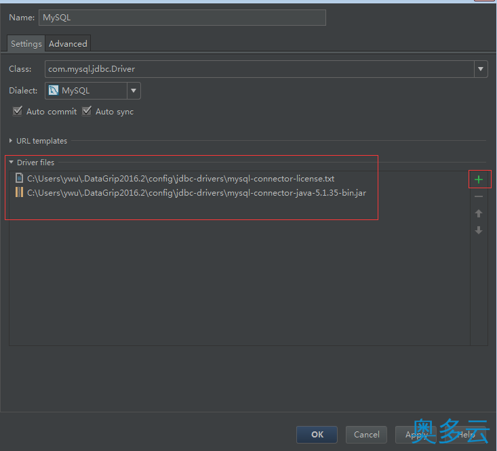
Task: Click the text file icon of mysql-connector-license.txt
Action: tap(20, 178)
